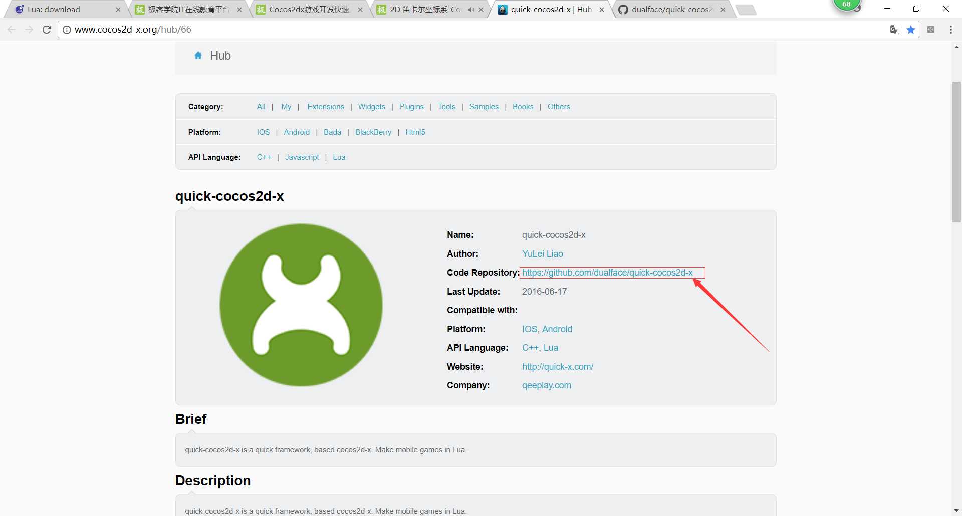
Task: Filter platform by IOS in filter bar
Action: pos(263,132)
